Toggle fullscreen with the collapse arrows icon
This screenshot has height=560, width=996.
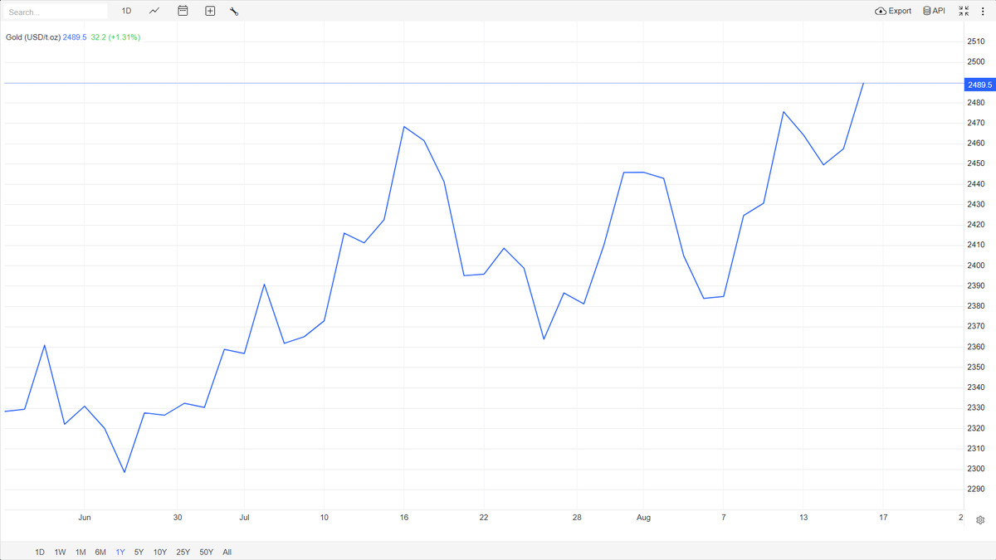tap(964, 11)
